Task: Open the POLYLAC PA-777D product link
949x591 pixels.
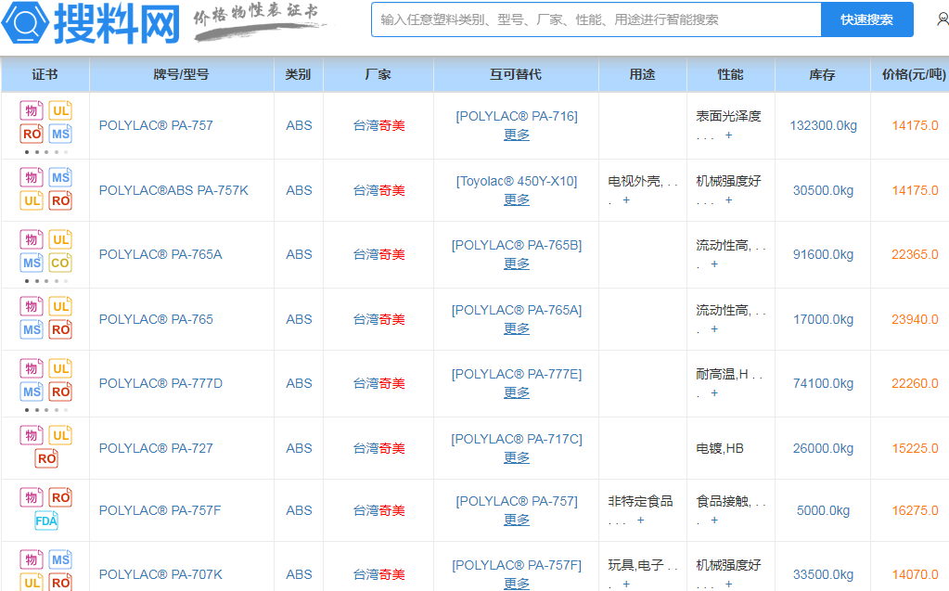Action: (160, 383)
